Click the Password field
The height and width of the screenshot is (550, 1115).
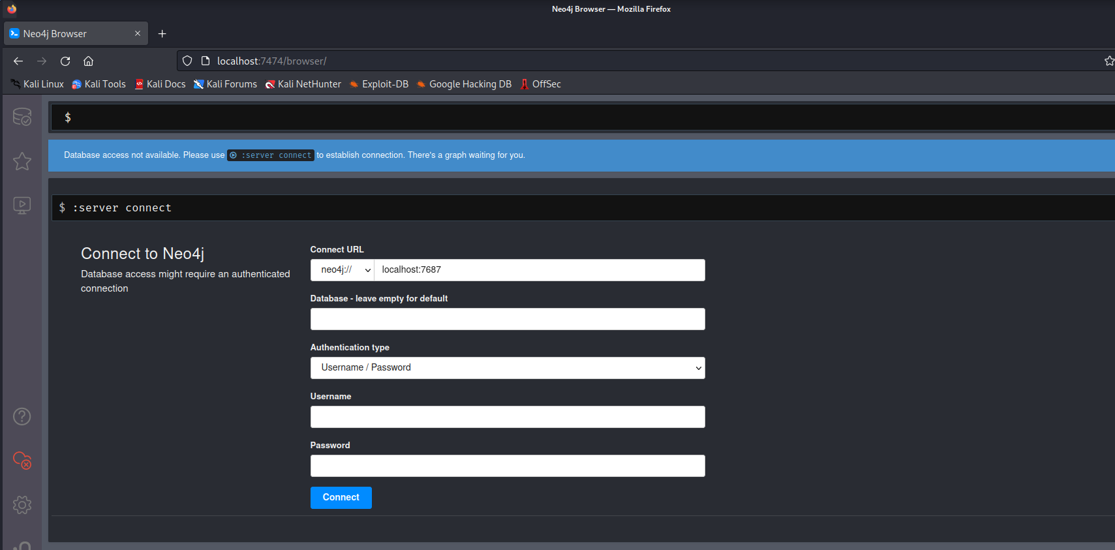[508, 466]
